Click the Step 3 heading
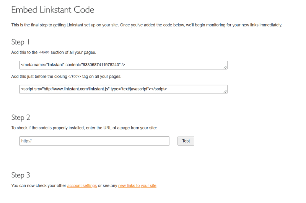 click(21, 175)
